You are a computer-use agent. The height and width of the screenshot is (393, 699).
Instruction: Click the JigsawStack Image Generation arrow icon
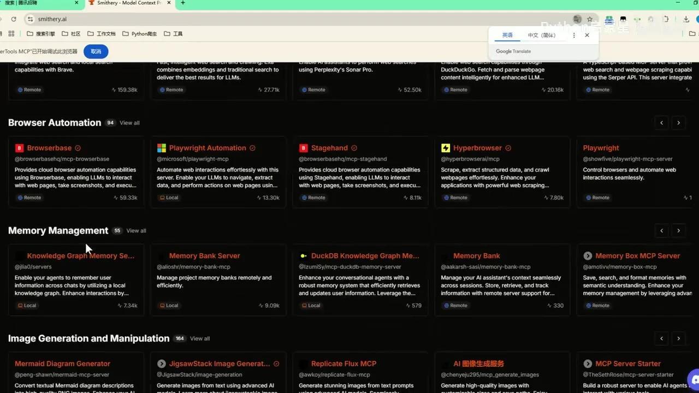click(161, 364)
